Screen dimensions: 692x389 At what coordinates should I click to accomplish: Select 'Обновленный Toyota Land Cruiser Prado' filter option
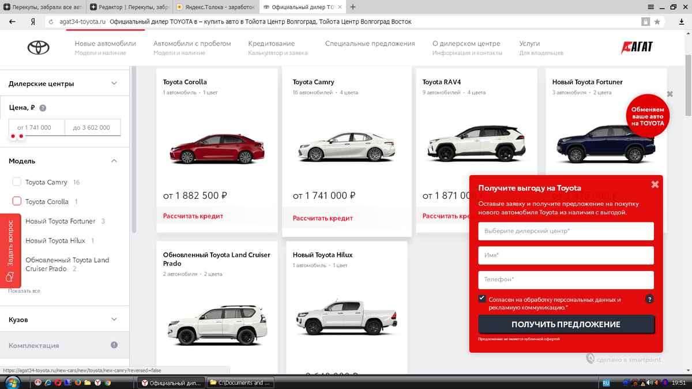(x=67, y=265)
